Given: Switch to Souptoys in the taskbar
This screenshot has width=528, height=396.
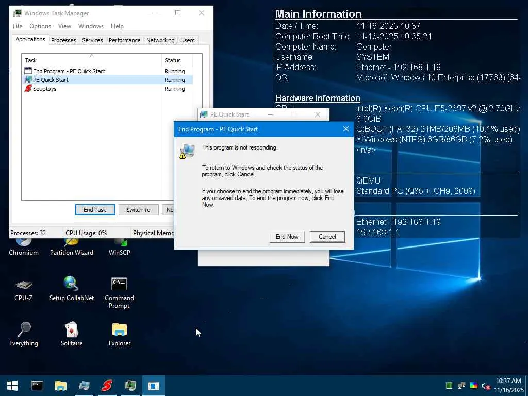Looking at the screenshot, I should point(107,386).
